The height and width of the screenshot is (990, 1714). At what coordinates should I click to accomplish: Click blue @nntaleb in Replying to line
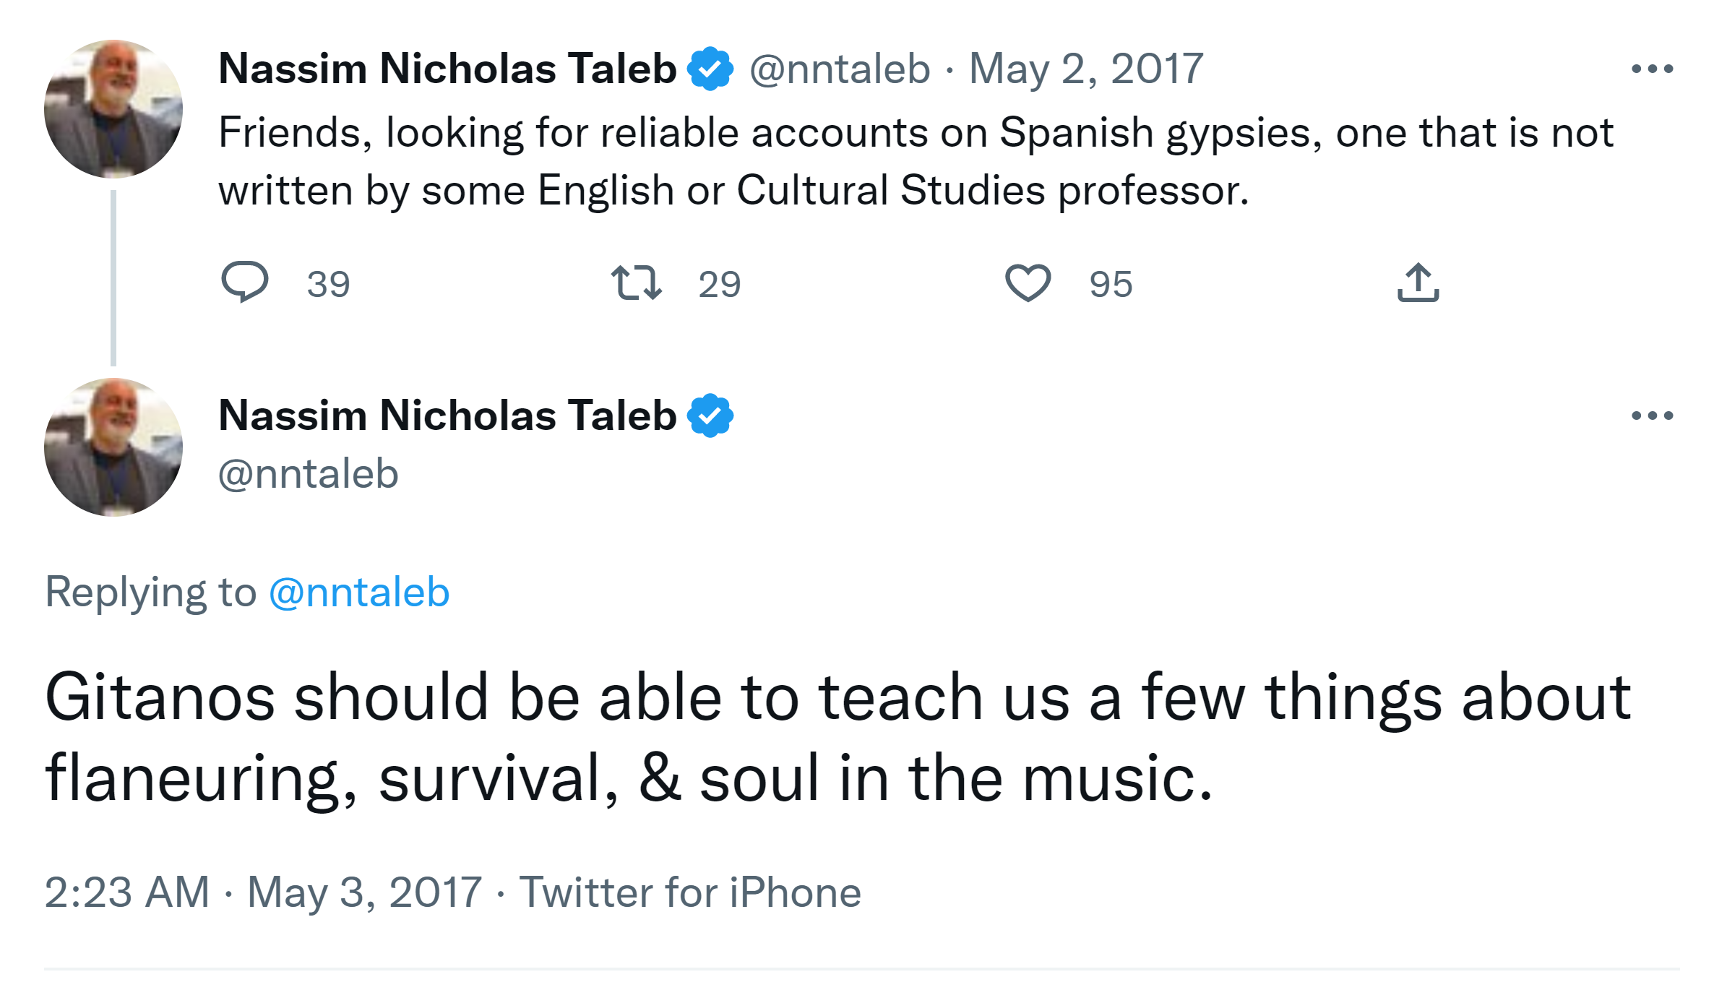(x=359, y=593)
